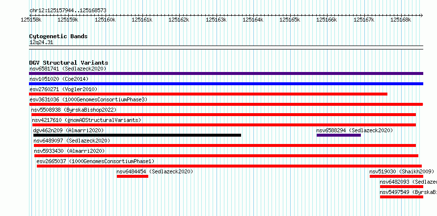Click the Cytogenetic Bands track title
Viewport: 437px width, 216px height.
point(58,36)
